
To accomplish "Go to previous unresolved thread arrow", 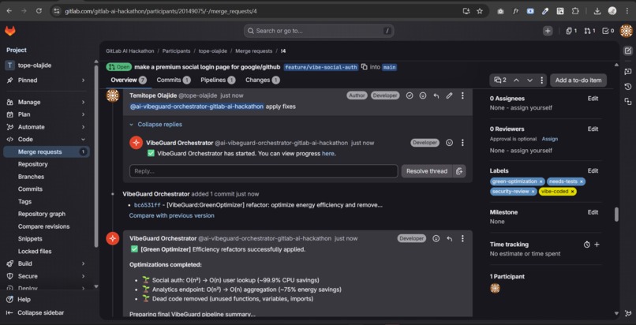I will pyautogui.click(x=516, y=80).
